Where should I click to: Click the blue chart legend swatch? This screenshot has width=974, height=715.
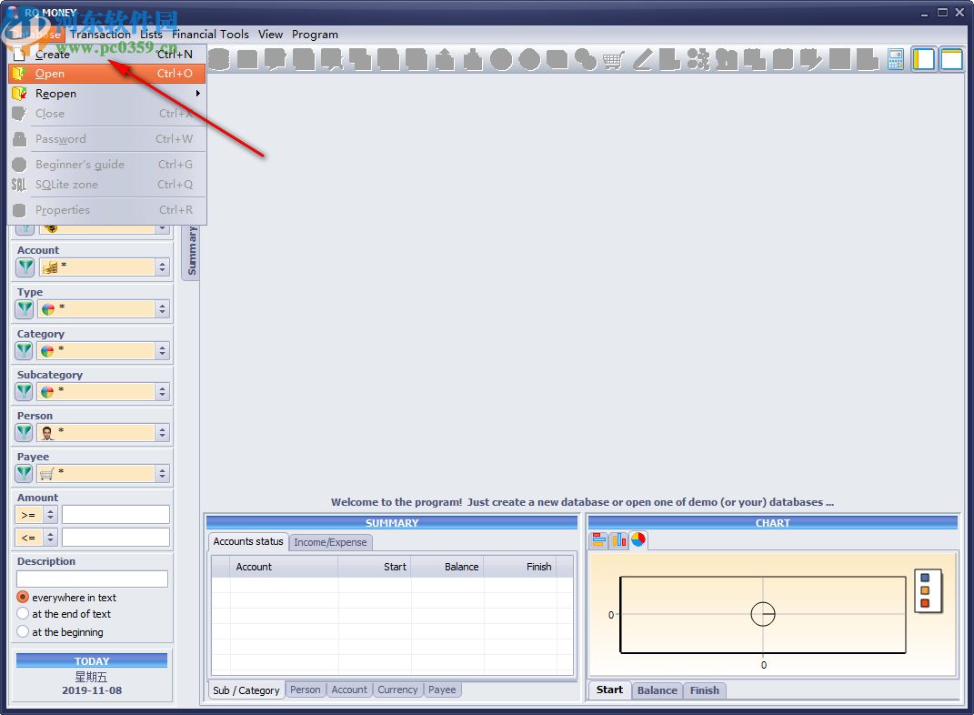[925, 578]
